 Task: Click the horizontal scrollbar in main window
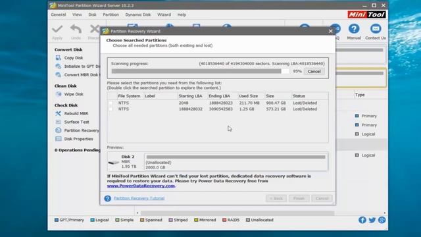237,213
